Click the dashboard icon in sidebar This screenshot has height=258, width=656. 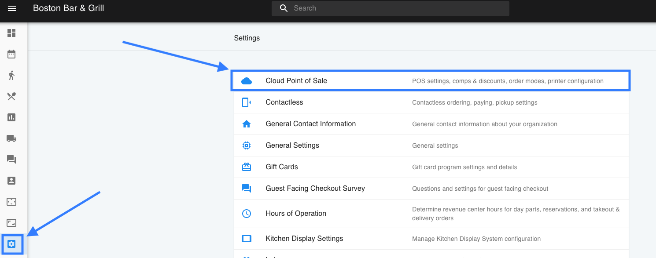[x=11, y=33]
